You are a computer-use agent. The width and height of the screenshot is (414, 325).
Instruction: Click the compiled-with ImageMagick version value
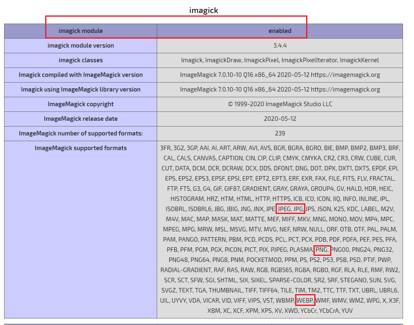pos(280,75)
